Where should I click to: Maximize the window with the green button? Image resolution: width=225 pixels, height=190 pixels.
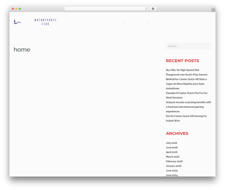[x=20, y=9]
